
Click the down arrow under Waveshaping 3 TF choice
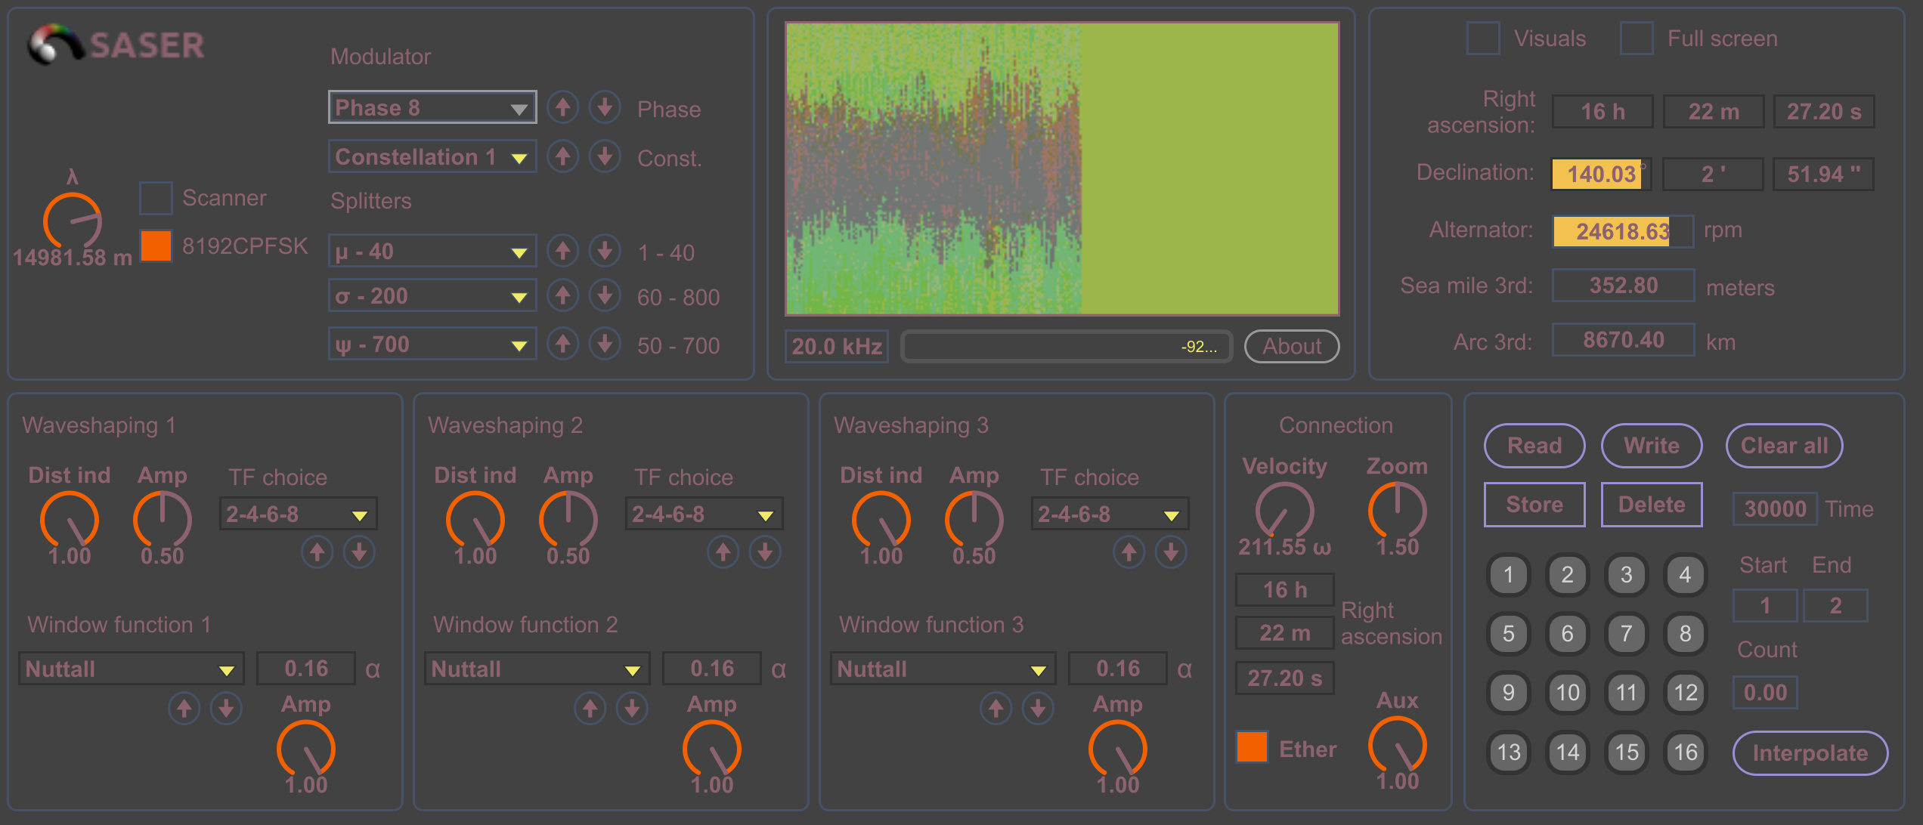tap(1171, 553)
